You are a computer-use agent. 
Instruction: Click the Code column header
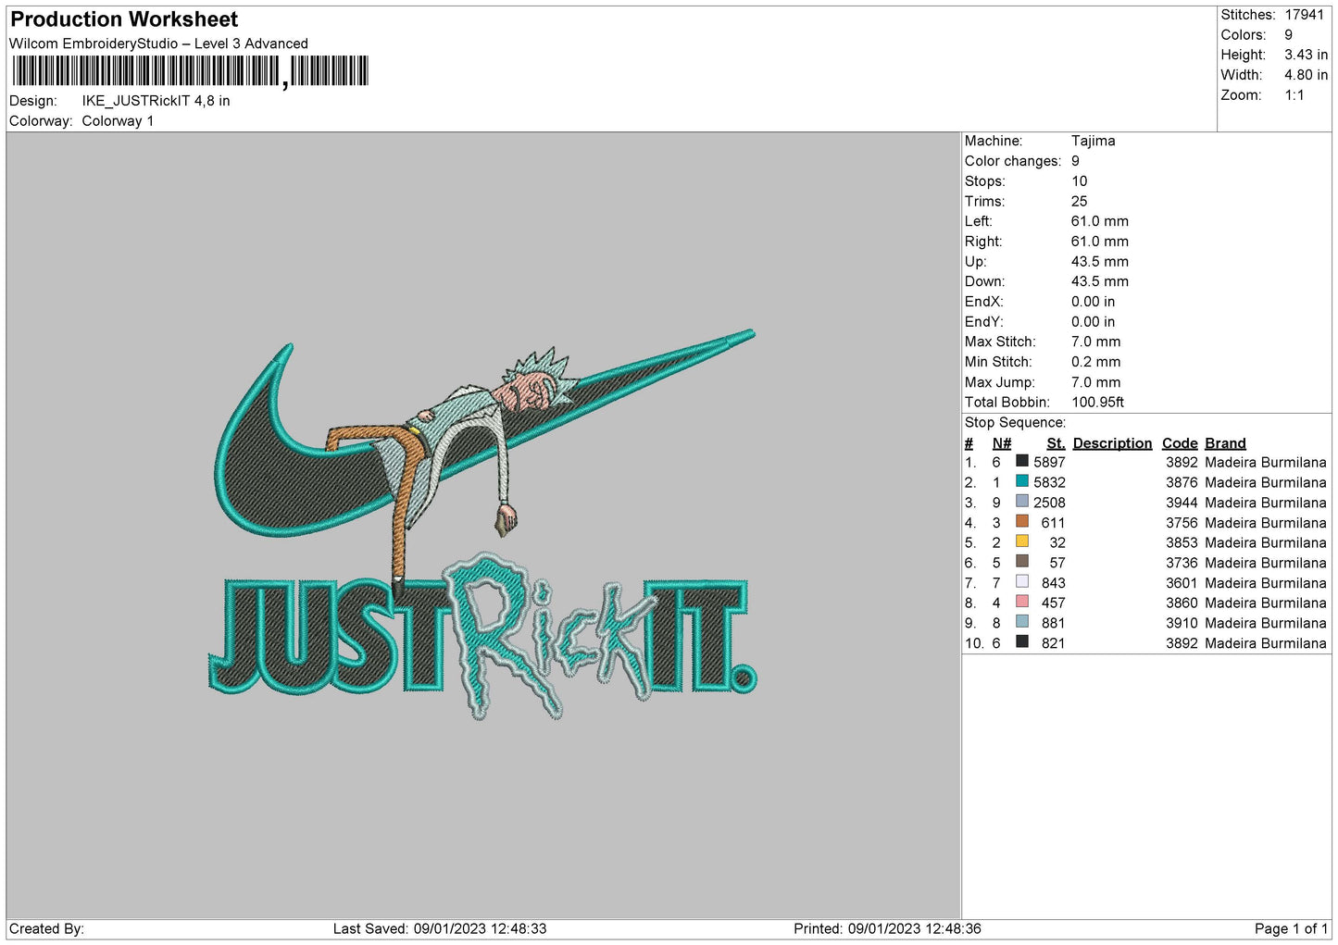1180,443
